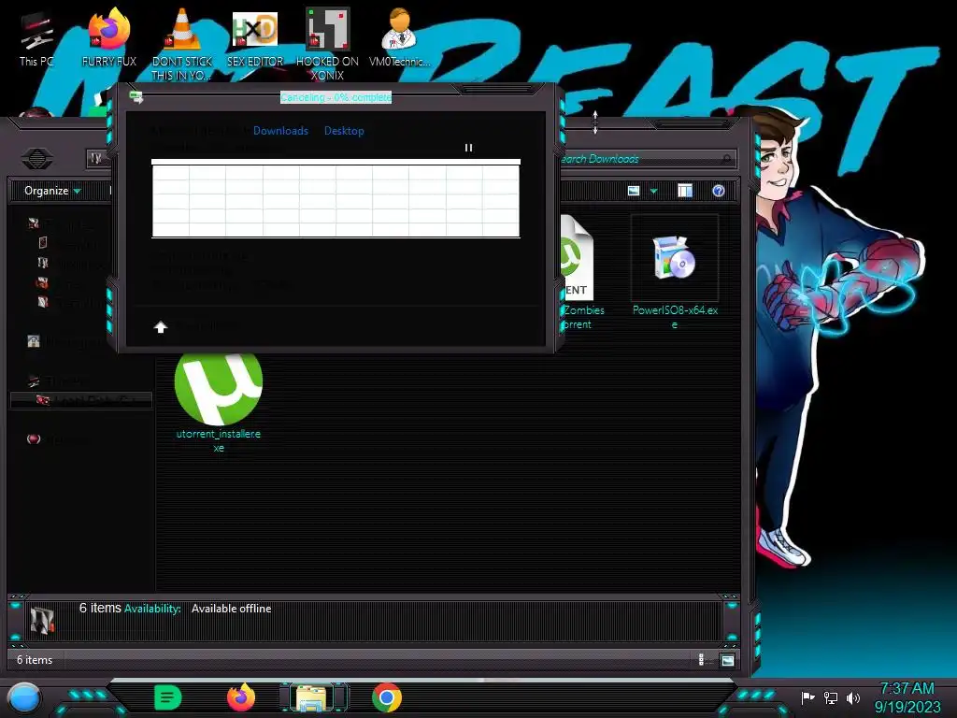The width and height of the screenshot is (957, 718).
Task: Open the Organize dropdown menu
Action: (52, 191)
